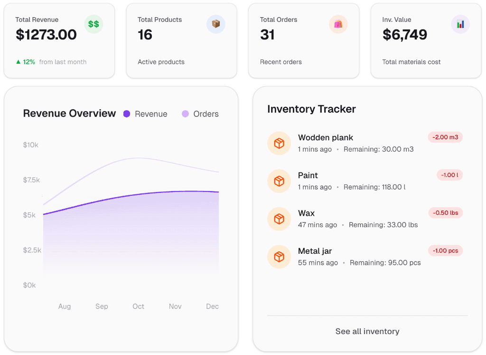Click the shopping bag Total Orders icon
The image size is (486, 355).
click(338, 24)
